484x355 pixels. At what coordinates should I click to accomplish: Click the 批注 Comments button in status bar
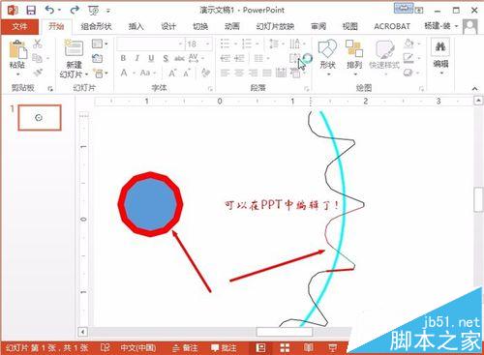(x=224, y=348)
